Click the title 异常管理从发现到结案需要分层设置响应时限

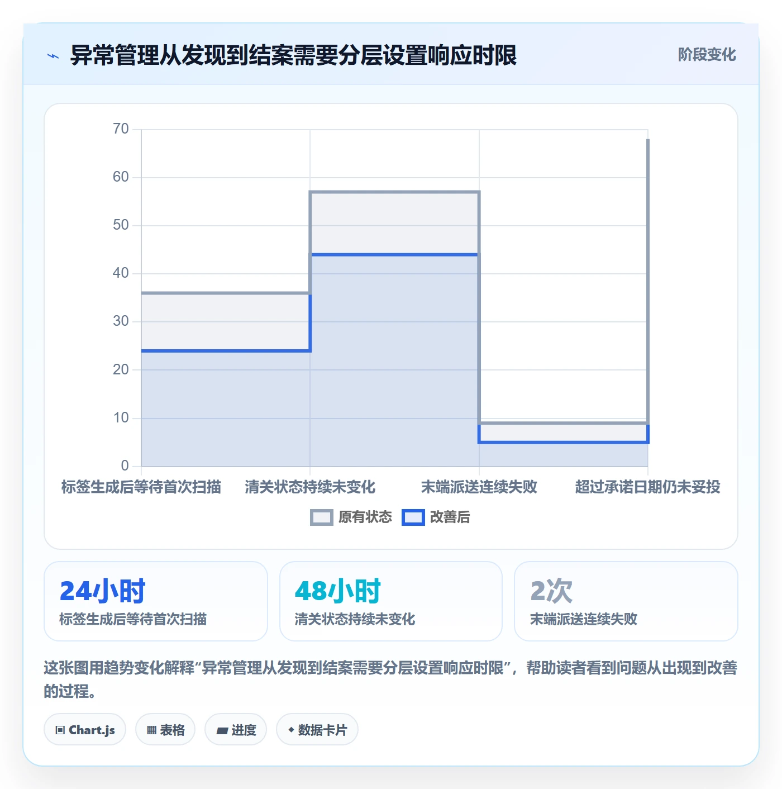point(293,55)
